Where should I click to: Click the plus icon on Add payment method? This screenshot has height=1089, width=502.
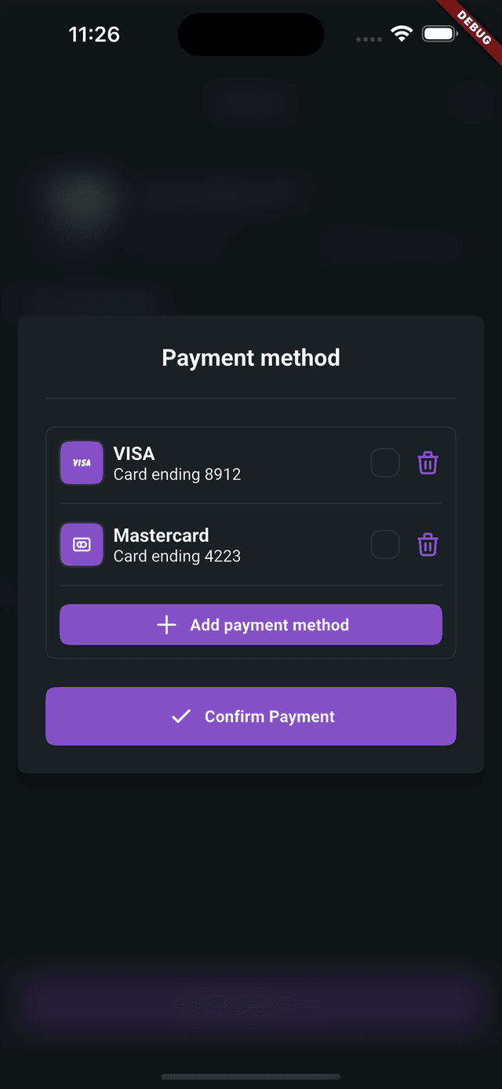click(x=166, y=625)
